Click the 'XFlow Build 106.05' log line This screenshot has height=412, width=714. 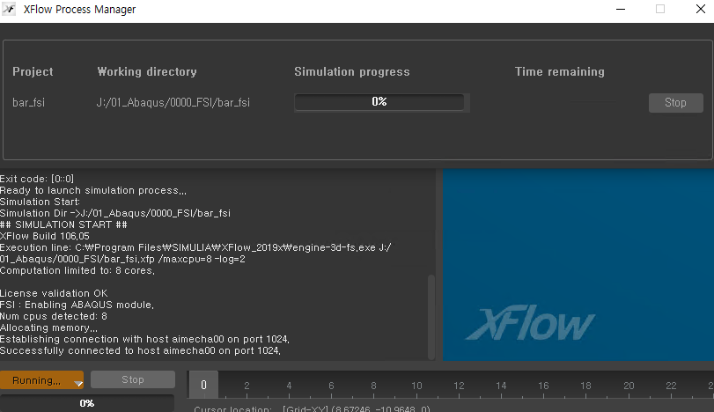[x=45, y=236]
